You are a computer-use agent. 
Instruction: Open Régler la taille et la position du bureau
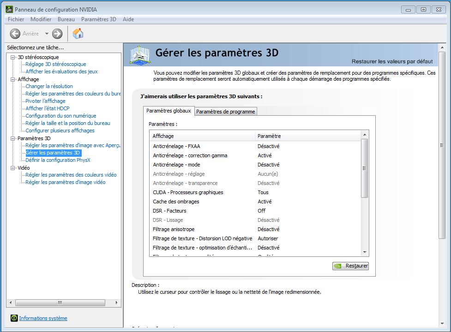tap(68, 123)
